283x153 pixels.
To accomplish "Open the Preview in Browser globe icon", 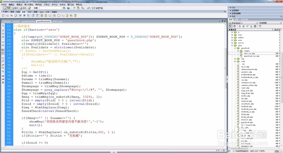I will [68, 8].
